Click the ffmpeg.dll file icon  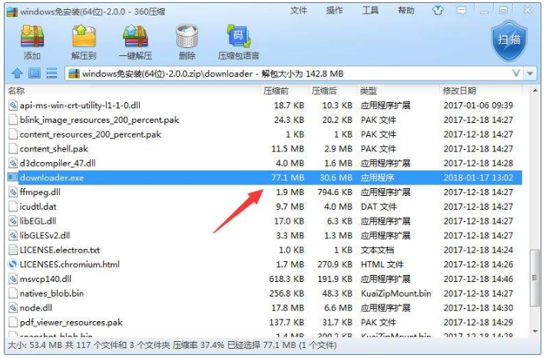tap(13, 192)
